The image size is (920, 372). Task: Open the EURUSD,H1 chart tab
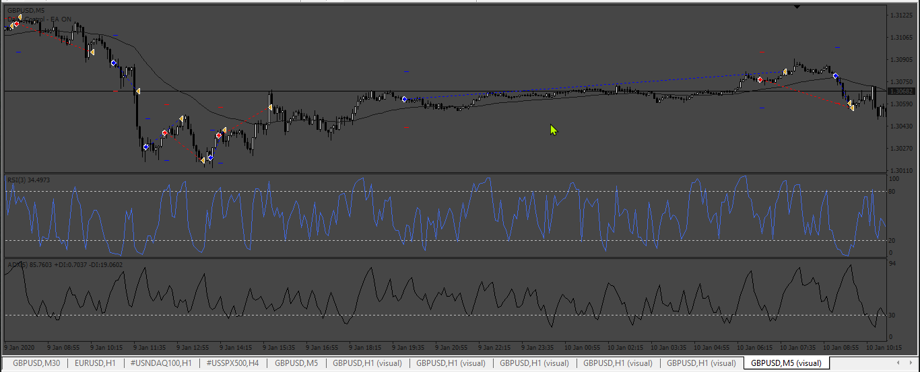pyautogui.click(x=95, y=363)
